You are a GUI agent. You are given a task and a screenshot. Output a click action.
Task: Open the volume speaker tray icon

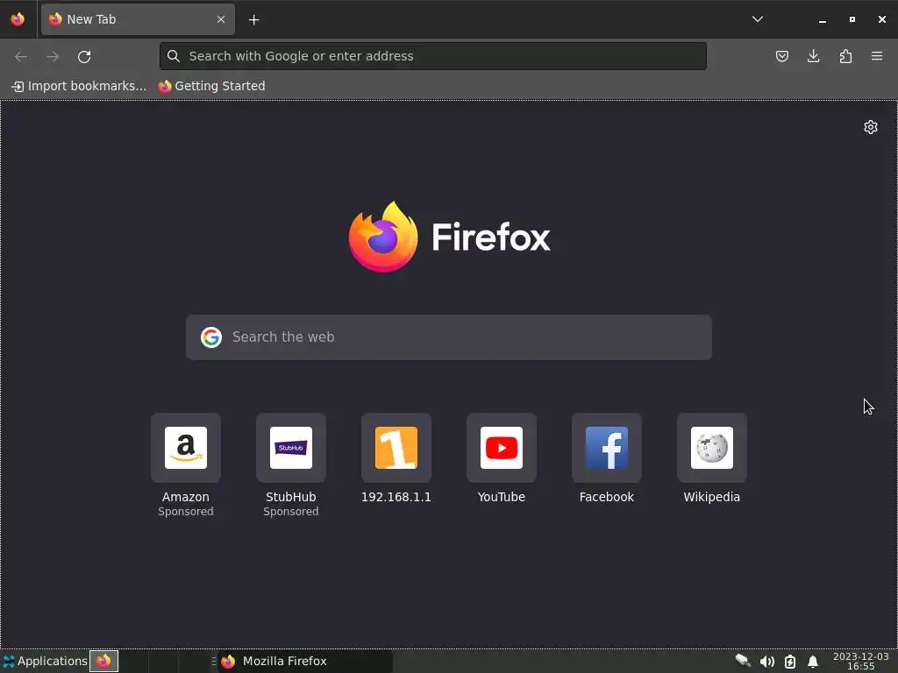coord(766,662)
